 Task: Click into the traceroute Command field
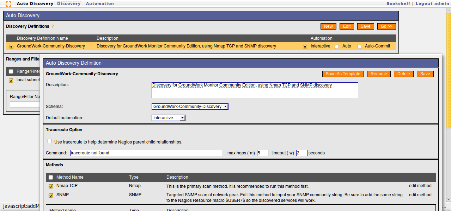[146, 153]
